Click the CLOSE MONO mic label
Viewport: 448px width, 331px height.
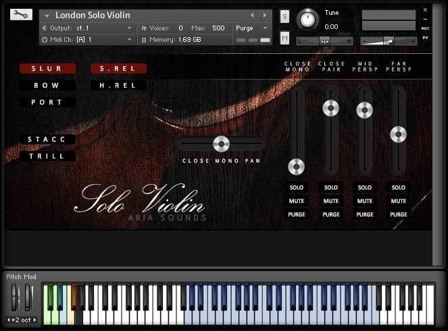tap(297, 67)
